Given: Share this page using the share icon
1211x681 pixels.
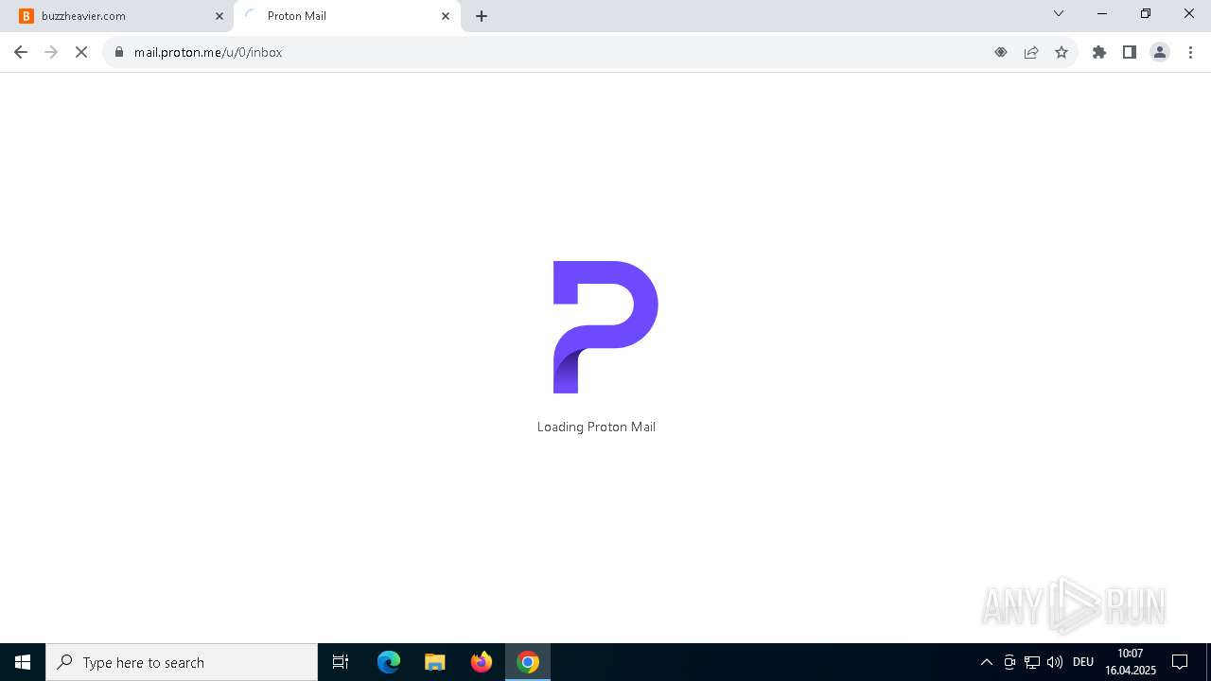Looking at the screenshot, I should (x=1031, y=52).
